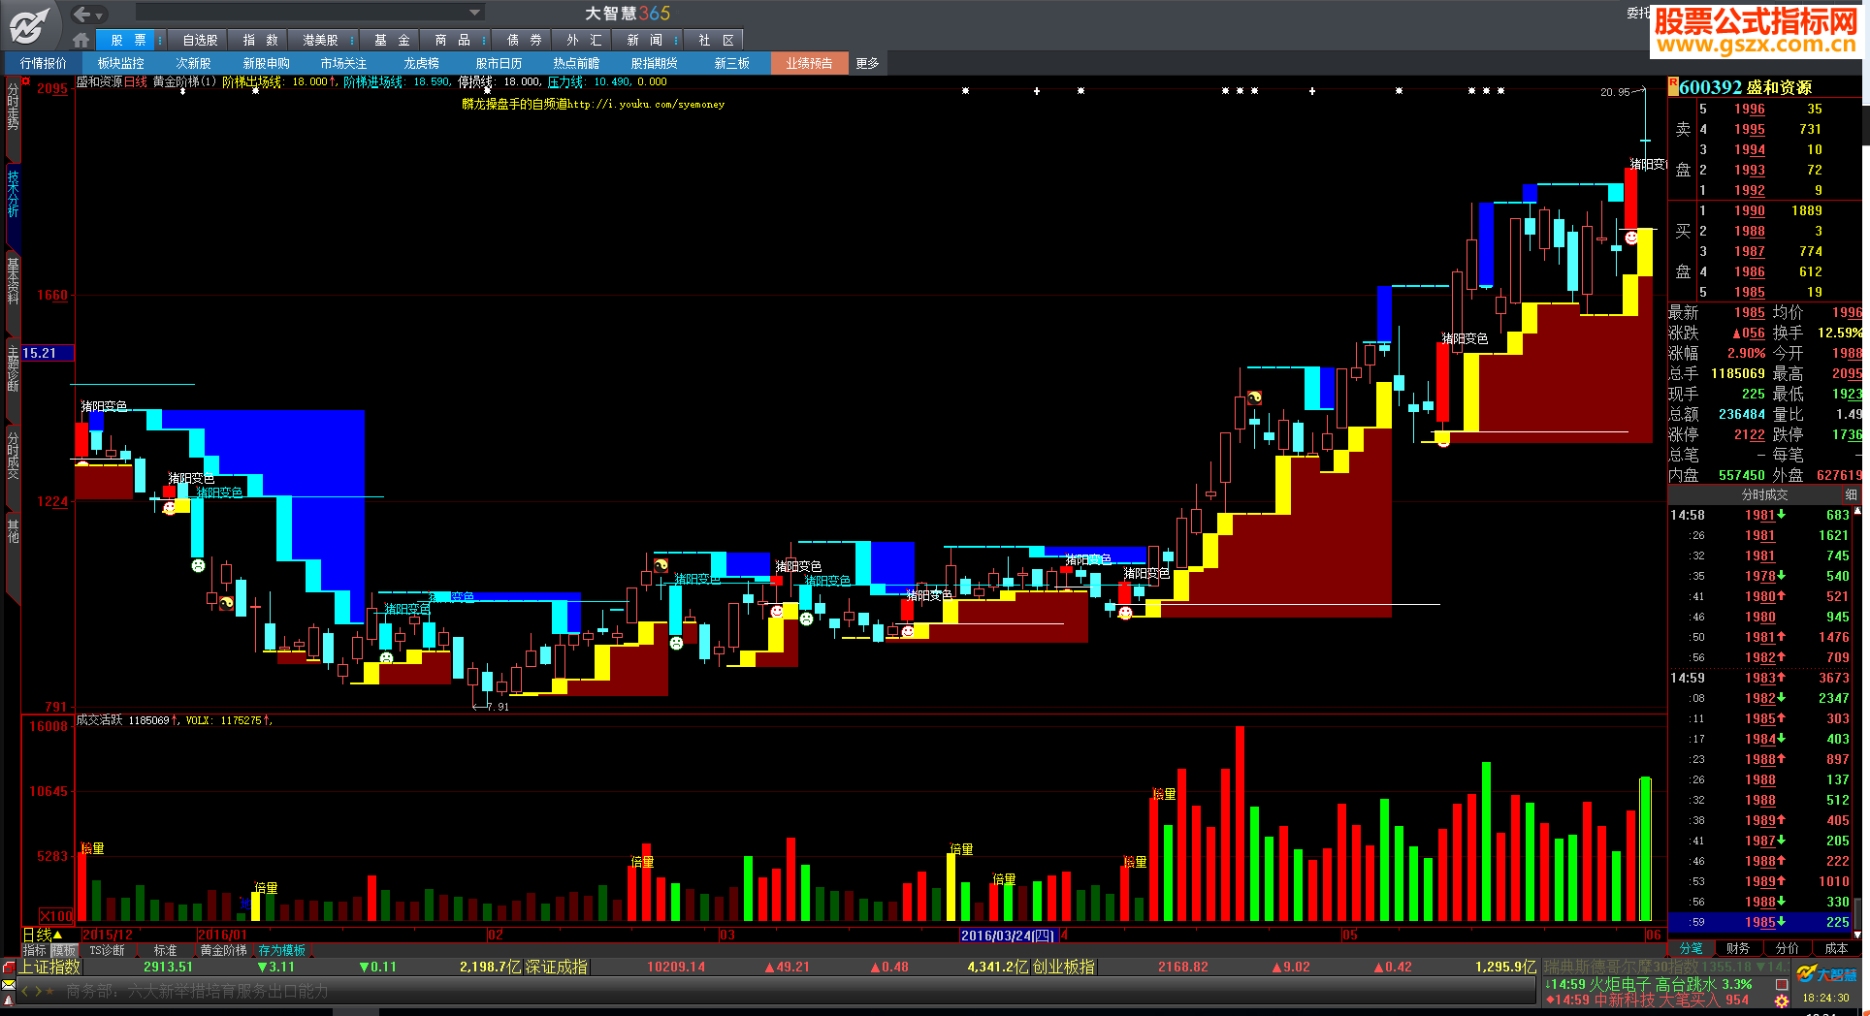Open the back history dropdown arrow

pyautogui.click(x=99, y=16)
